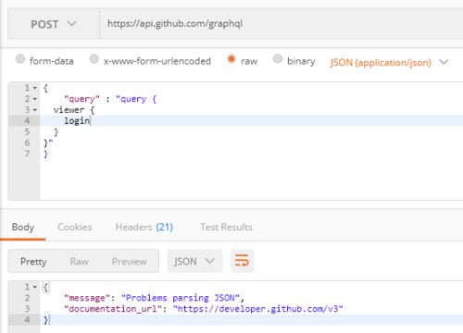Switch to the response Body tab
Screen dimensions: 463x333
coord(23,228)
